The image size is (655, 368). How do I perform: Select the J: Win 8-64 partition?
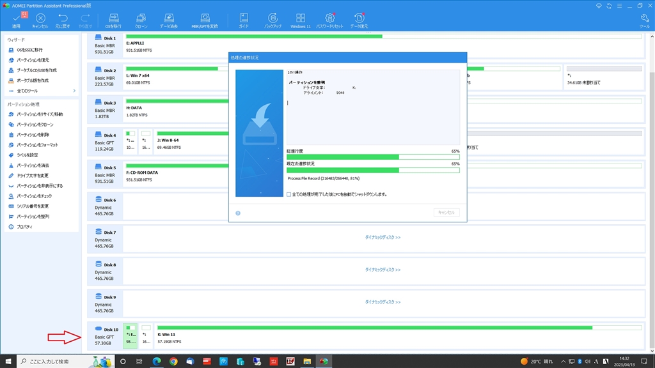click(x=191, y=142)
